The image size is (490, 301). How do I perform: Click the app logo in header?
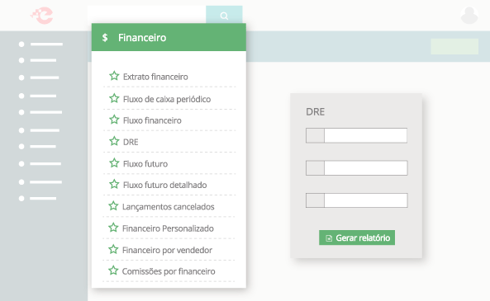[x=42, y=16]
